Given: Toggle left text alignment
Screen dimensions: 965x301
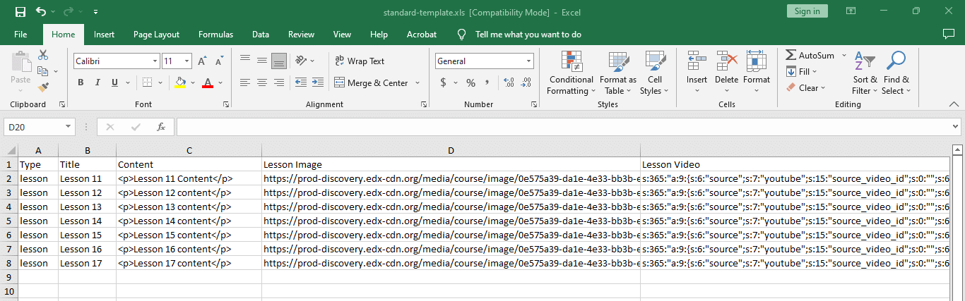Looking at the screenshot, I should pyautogui.click(x=245, y=83).
